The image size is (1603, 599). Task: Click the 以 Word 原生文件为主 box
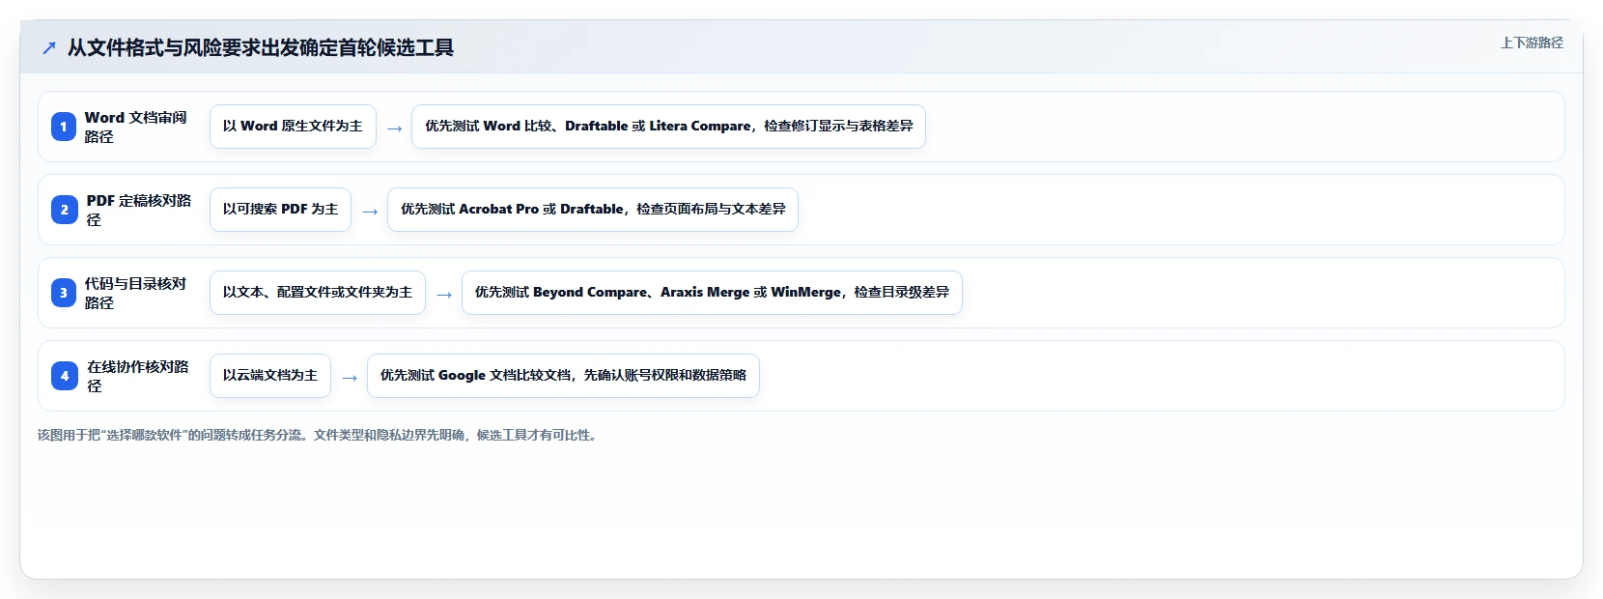tap(293, 127)
